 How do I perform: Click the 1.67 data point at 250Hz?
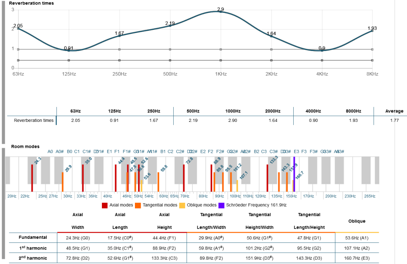119,36
